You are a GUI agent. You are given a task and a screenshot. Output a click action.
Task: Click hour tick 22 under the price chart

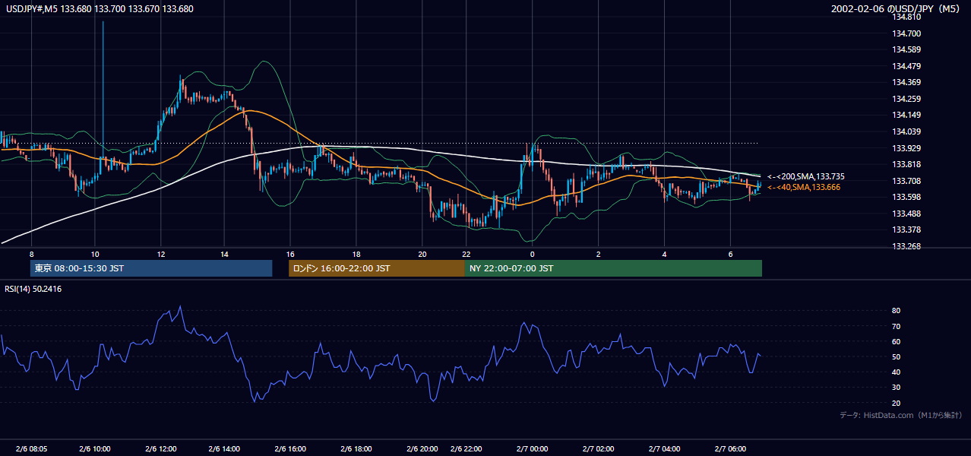pyautogui.click(x=466, y=254)
